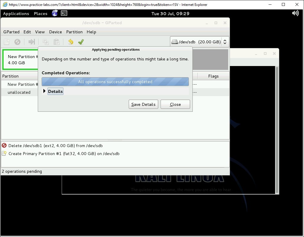
Task: Click the Resize/Move partition toolbar icon
Action: pos(32,42)
